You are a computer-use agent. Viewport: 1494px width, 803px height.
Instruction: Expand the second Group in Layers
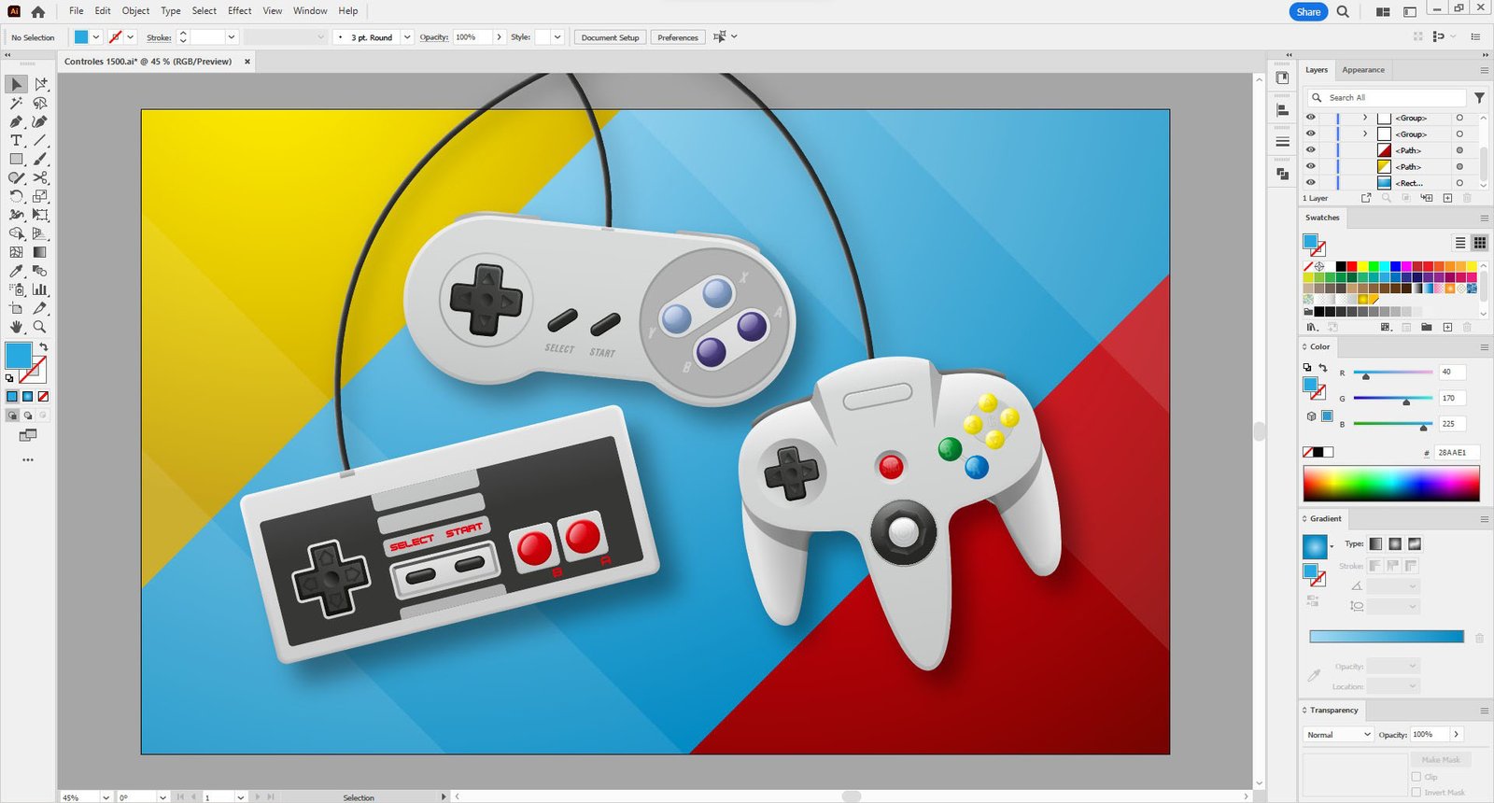pyautogui.click(x=1365, y=134)
